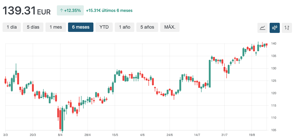The image size is (294, 140).
Task: Select the 1 día time range
Action: tap(12, 27)
